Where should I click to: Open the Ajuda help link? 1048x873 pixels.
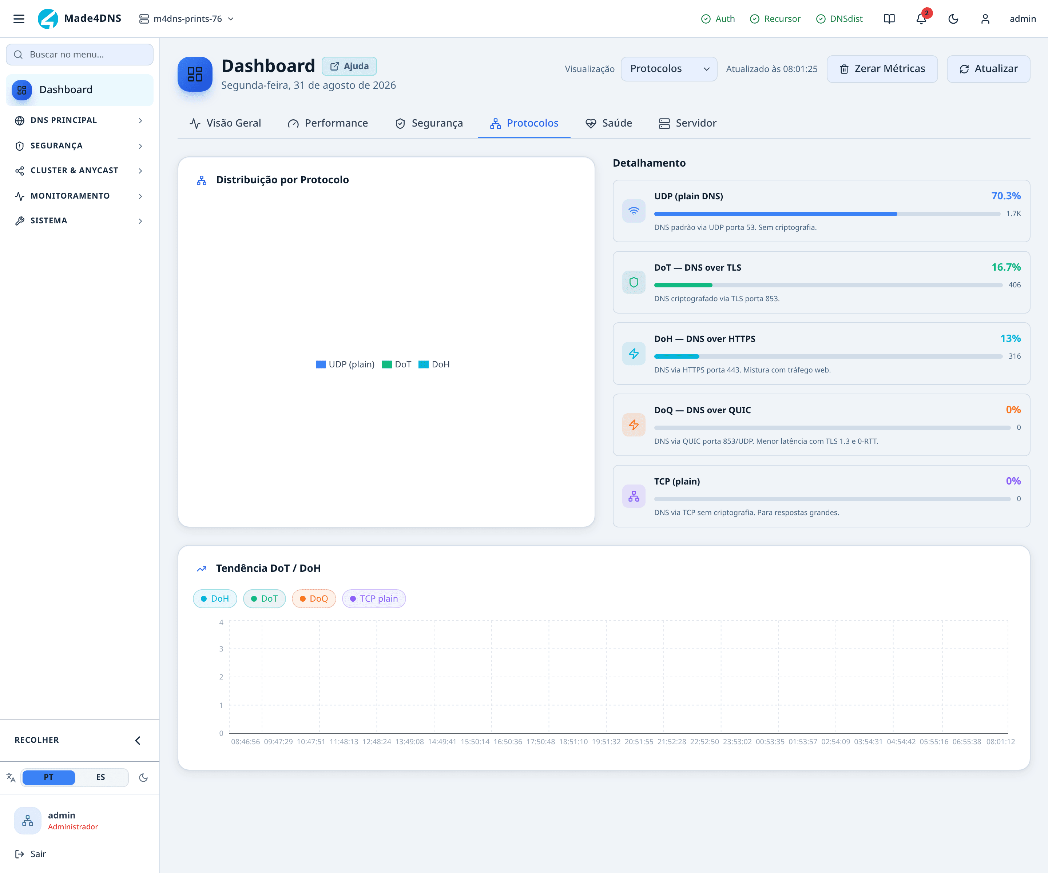coord(349,66)
